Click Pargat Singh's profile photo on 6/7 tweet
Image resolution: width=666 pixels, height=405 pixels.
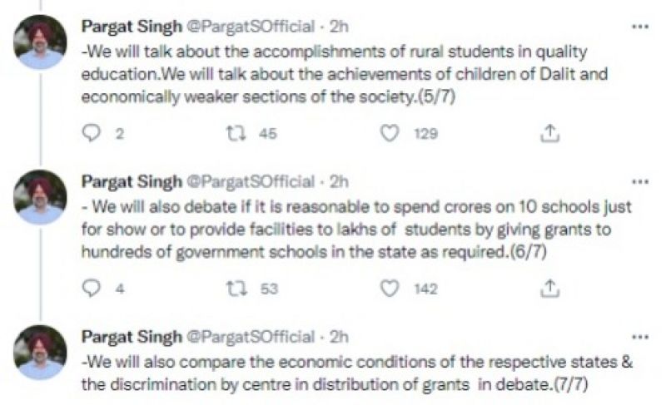(40, 197)
